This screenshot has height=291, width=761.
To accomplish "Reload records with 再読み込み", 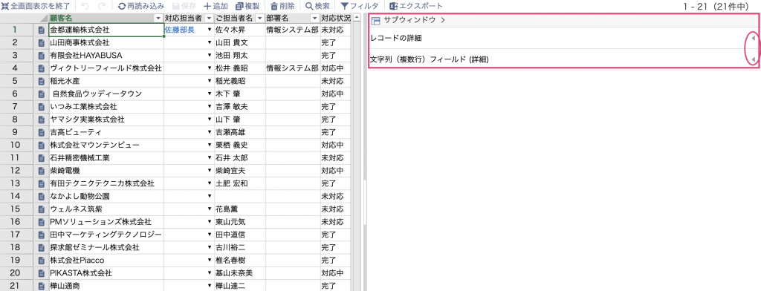I will pos(141,6).
